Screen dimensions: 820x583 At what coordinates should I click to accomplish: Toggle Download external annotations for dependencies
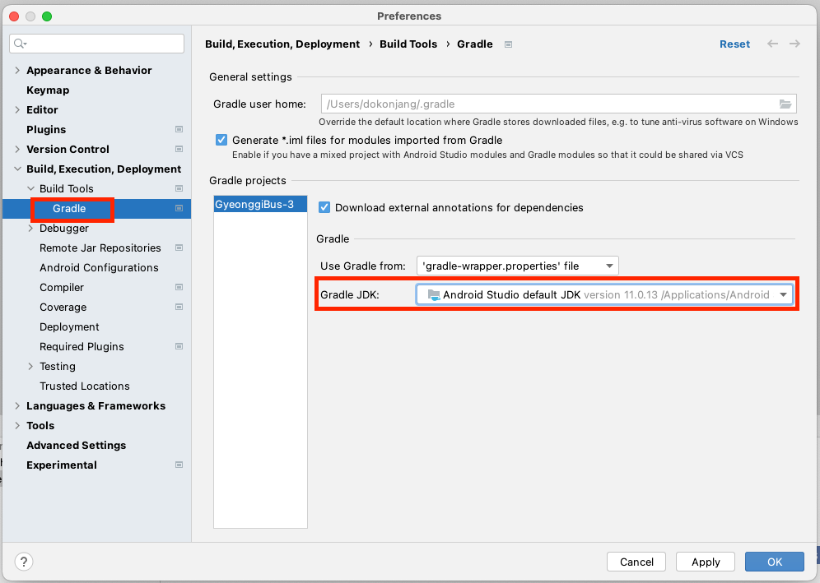coord(324,207)
